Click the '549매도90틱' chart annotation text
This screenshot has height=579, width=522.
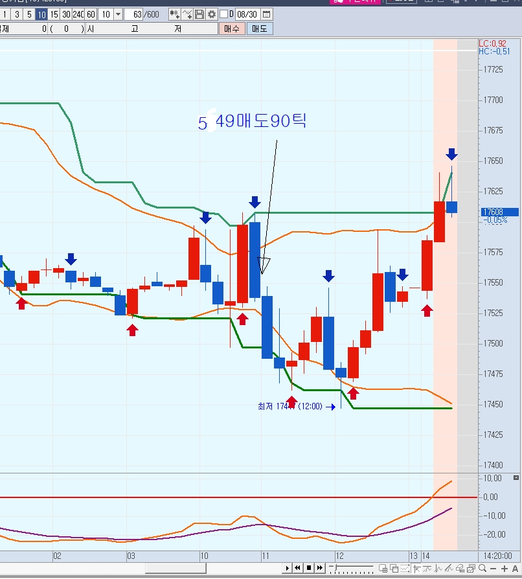coord(252,121)
